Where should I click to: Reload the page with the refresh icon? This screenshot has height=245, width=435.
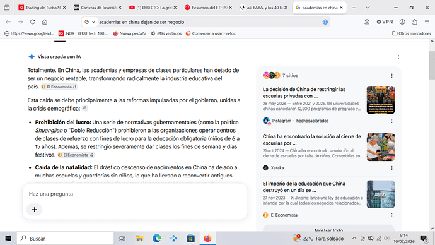[x=32, y=22]
